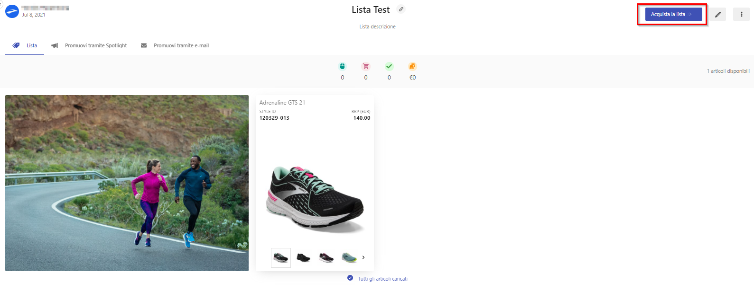Select all-black shoe color thumbnail
Image resolution: width=754 pixels, height=291 pixels.
point(303,257)
